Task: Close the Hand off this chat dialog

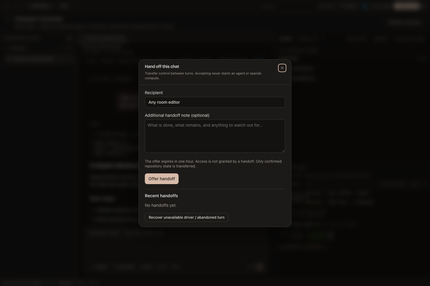Action: [x=282, y=68]
